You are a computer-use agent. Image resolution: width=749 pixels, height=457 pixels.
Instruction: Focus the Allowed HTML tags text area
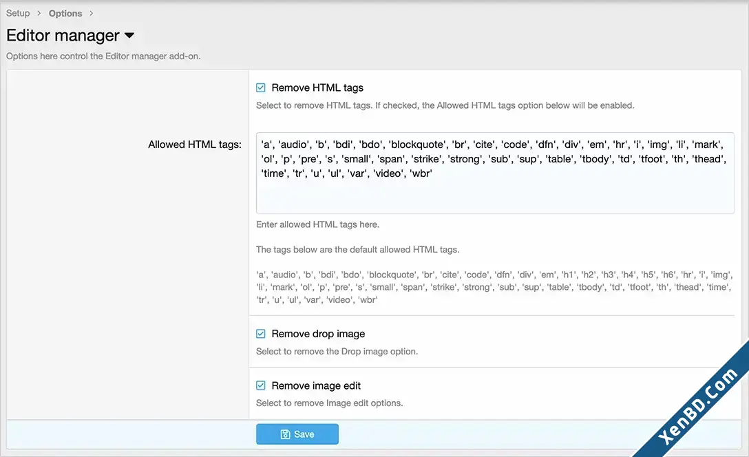(495, 173)
